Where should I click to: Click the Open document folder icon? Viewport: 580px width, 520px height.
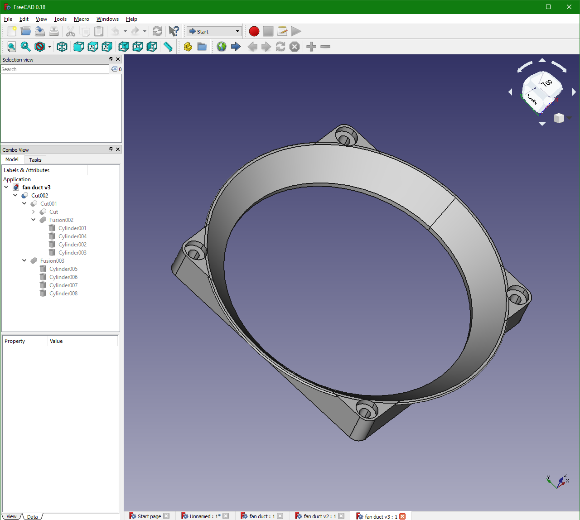click(x=26, y=31)
